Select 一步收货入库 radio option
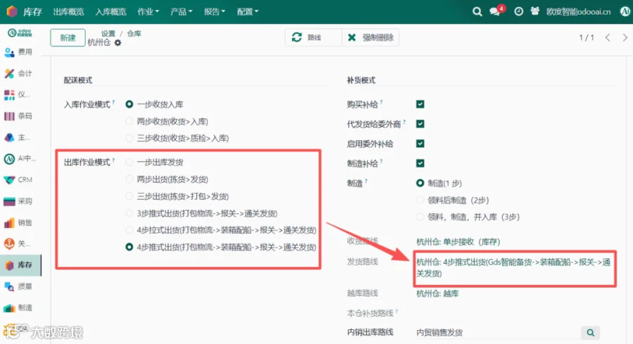Viewport: 633px width, 344px height. pos(129,104)
